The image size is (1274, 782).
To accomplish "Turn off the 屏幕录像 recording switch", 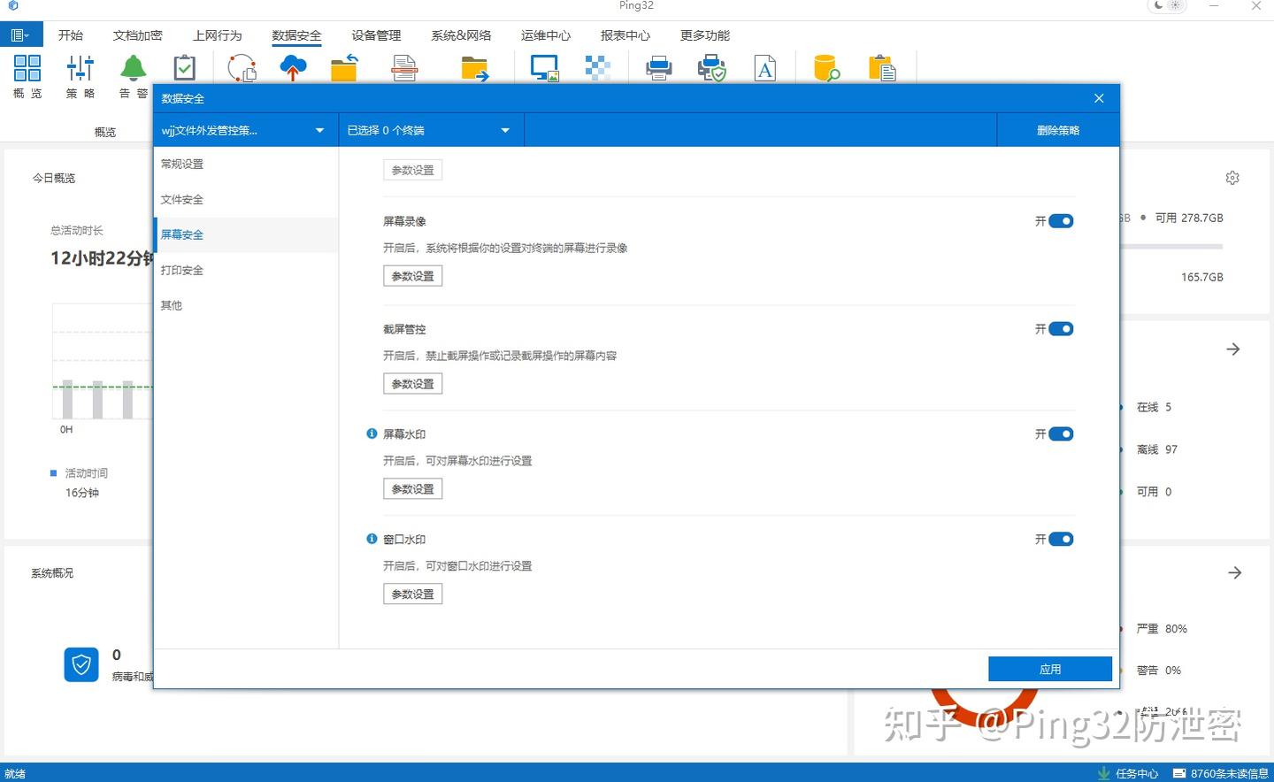I will coord(1061,221).
